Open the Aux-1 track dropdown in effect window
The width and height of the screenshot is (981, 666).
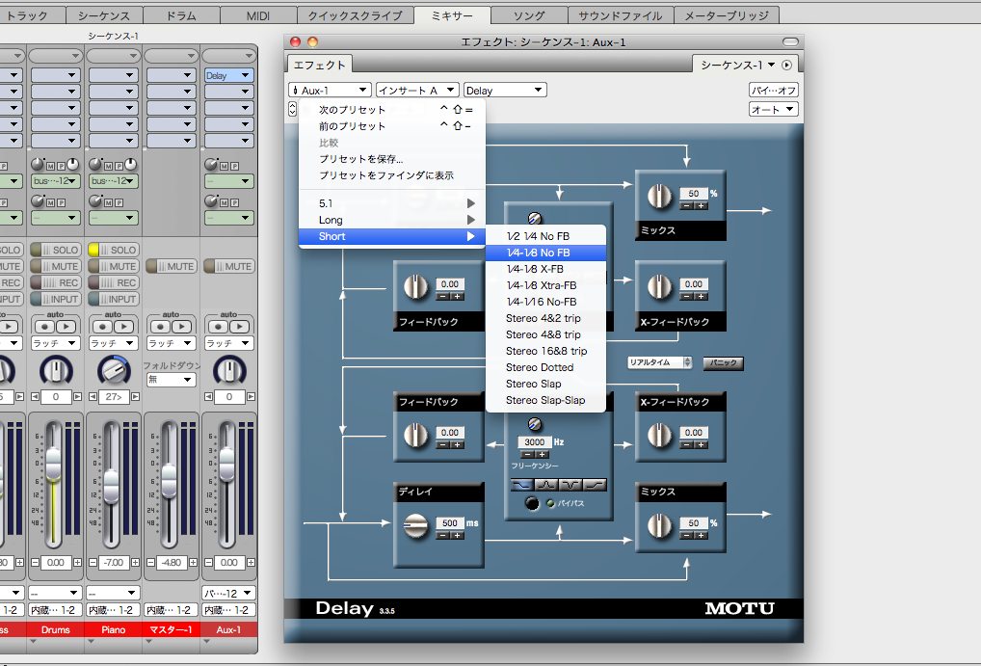[330, 91]
